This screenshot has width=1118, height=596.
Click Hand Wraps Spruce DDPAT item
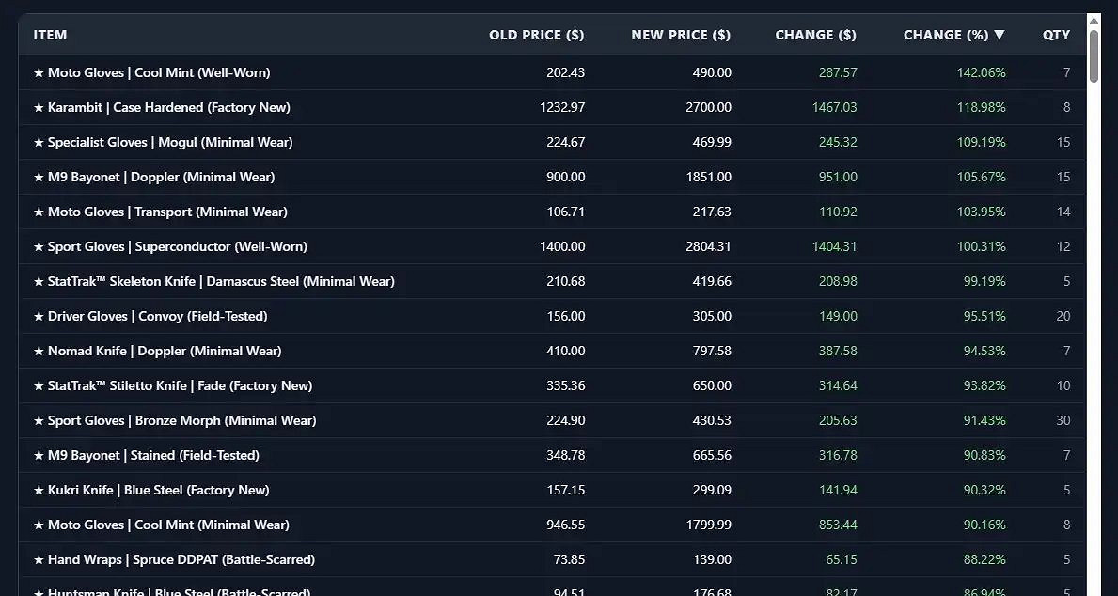[x=174, y=559]
